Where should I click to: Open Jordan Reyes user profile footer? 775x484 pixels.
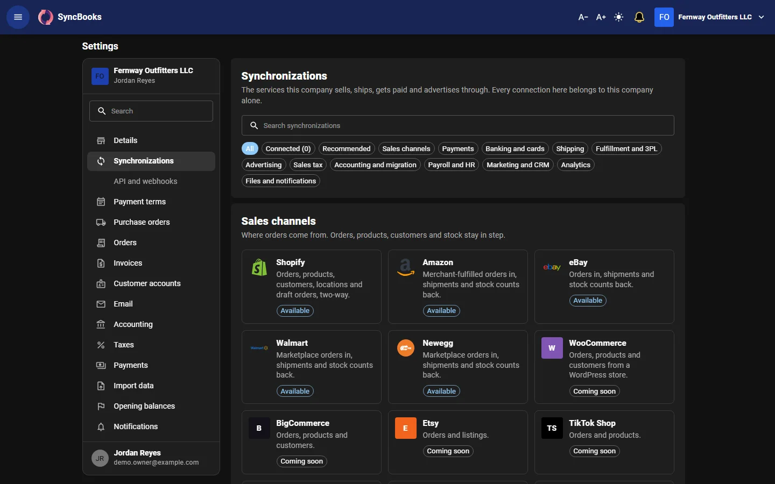[151, 458]
